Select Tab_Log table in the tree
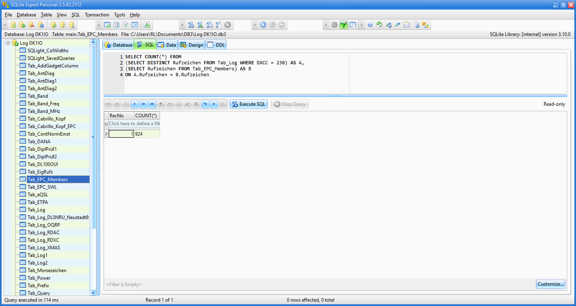Image resolution: width=576 pixels, height=306 pixels. click(x=36, y=210)
